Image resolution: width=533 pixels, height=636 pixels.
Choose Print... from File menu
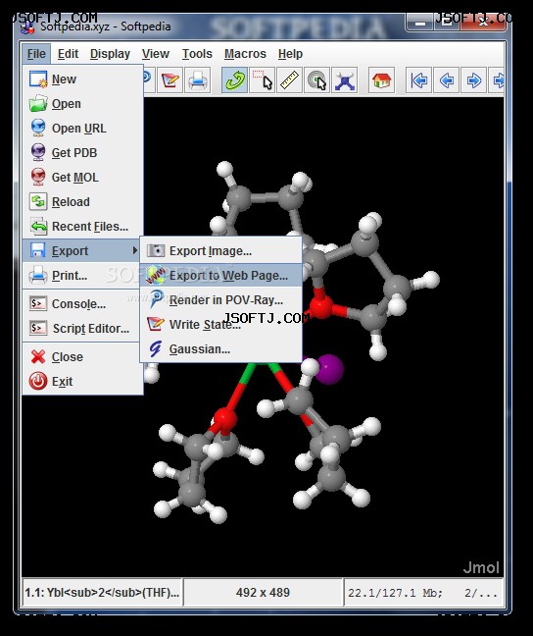(x=83, y=276)
